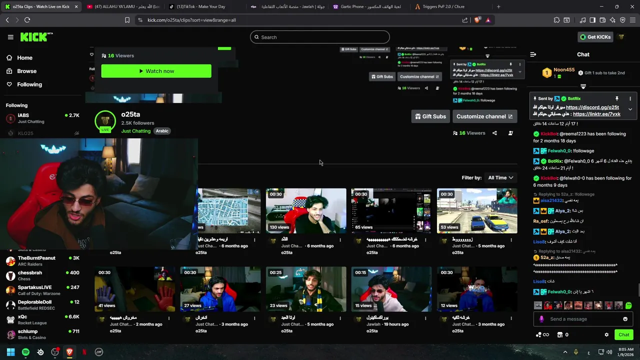Focus the Send a message field
Screen dimensions: 640x360
coord(583,319)
